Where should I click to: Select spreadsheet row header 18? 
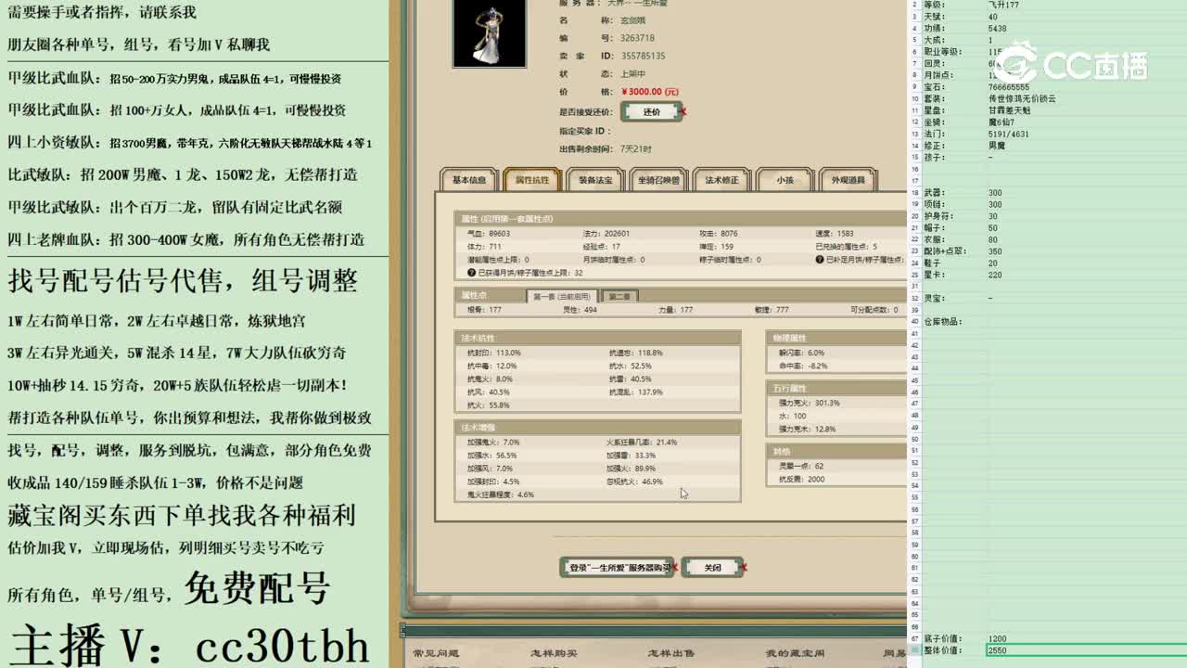[x=914, y=193]
